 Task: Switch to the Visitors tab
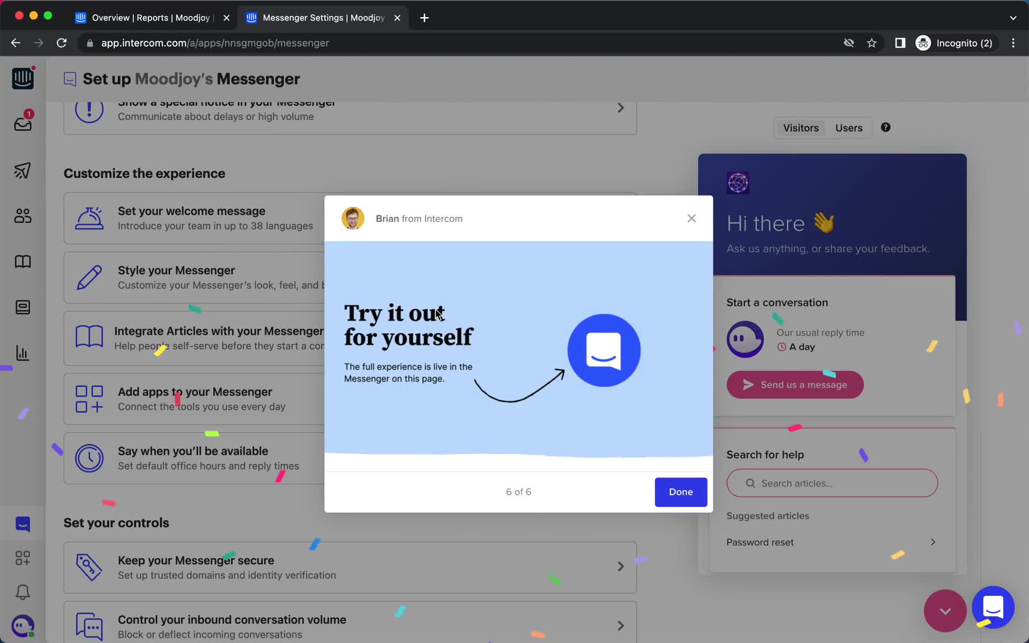point(801,126)
